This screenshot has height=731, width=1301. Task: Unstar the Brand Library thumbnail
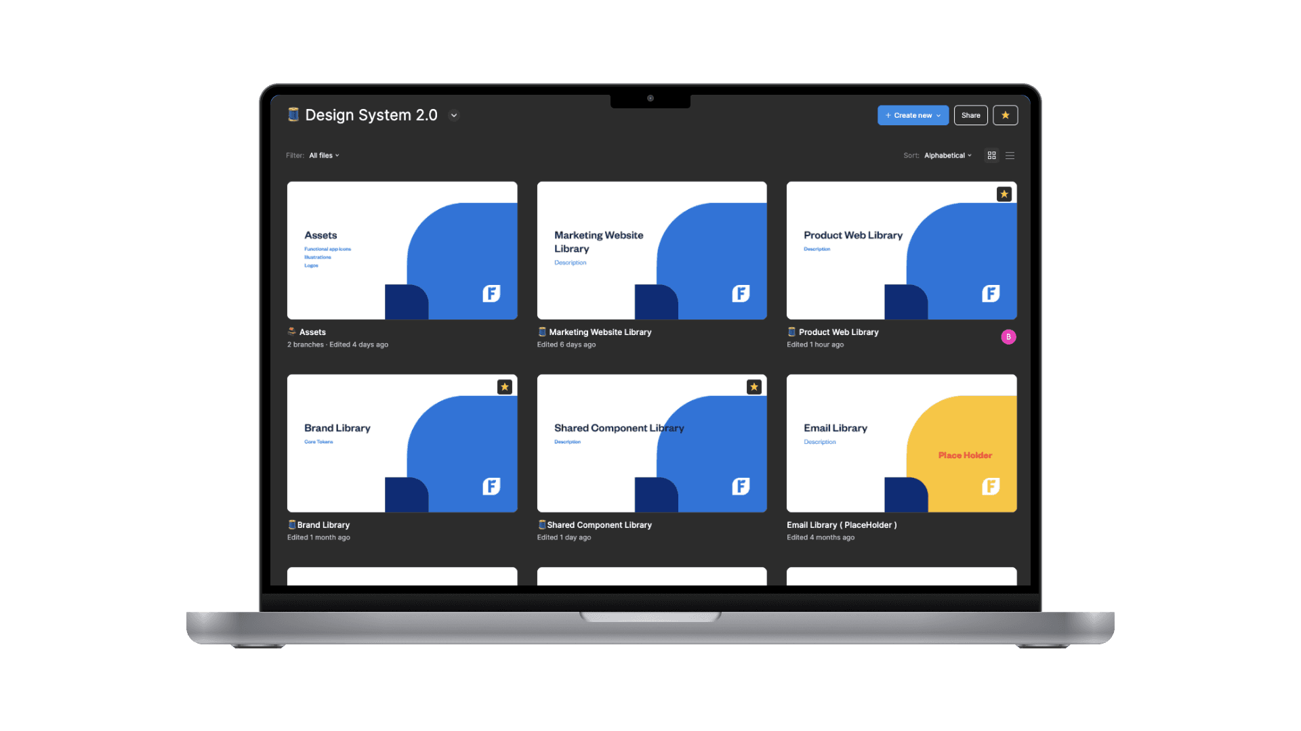pos(504,387)
